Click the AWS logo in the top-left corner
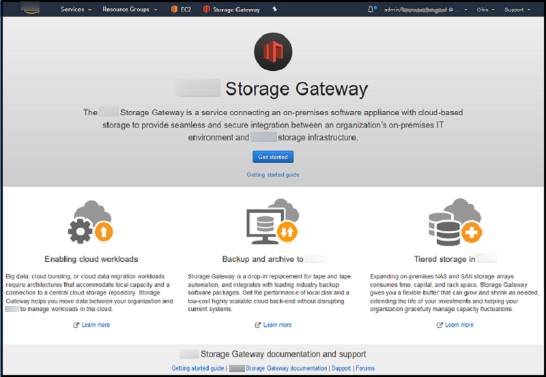The height and width of the screenshot is (377, 546). pyautogui.click(x=30, y=9)
